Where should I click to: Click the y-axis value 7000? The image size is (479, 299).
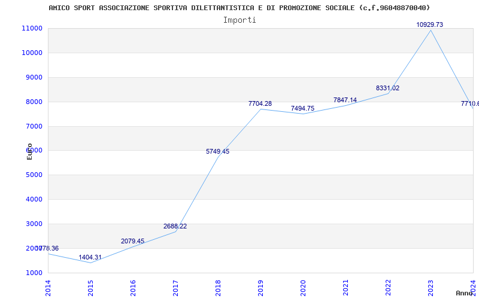(x=34, y=126)
